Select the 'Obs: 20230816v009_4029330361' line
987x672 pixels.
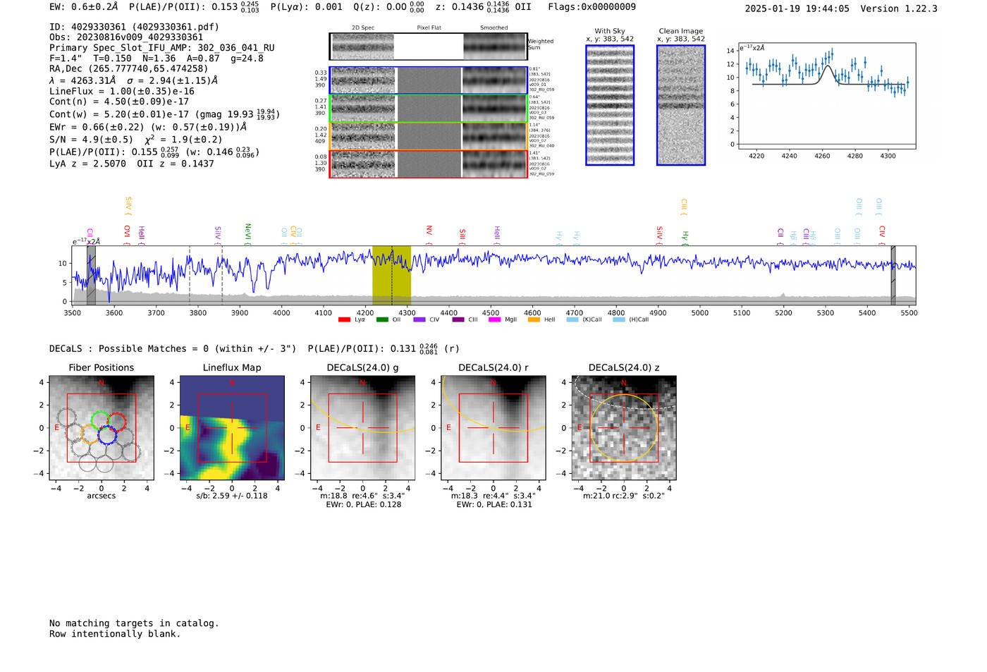126,37
